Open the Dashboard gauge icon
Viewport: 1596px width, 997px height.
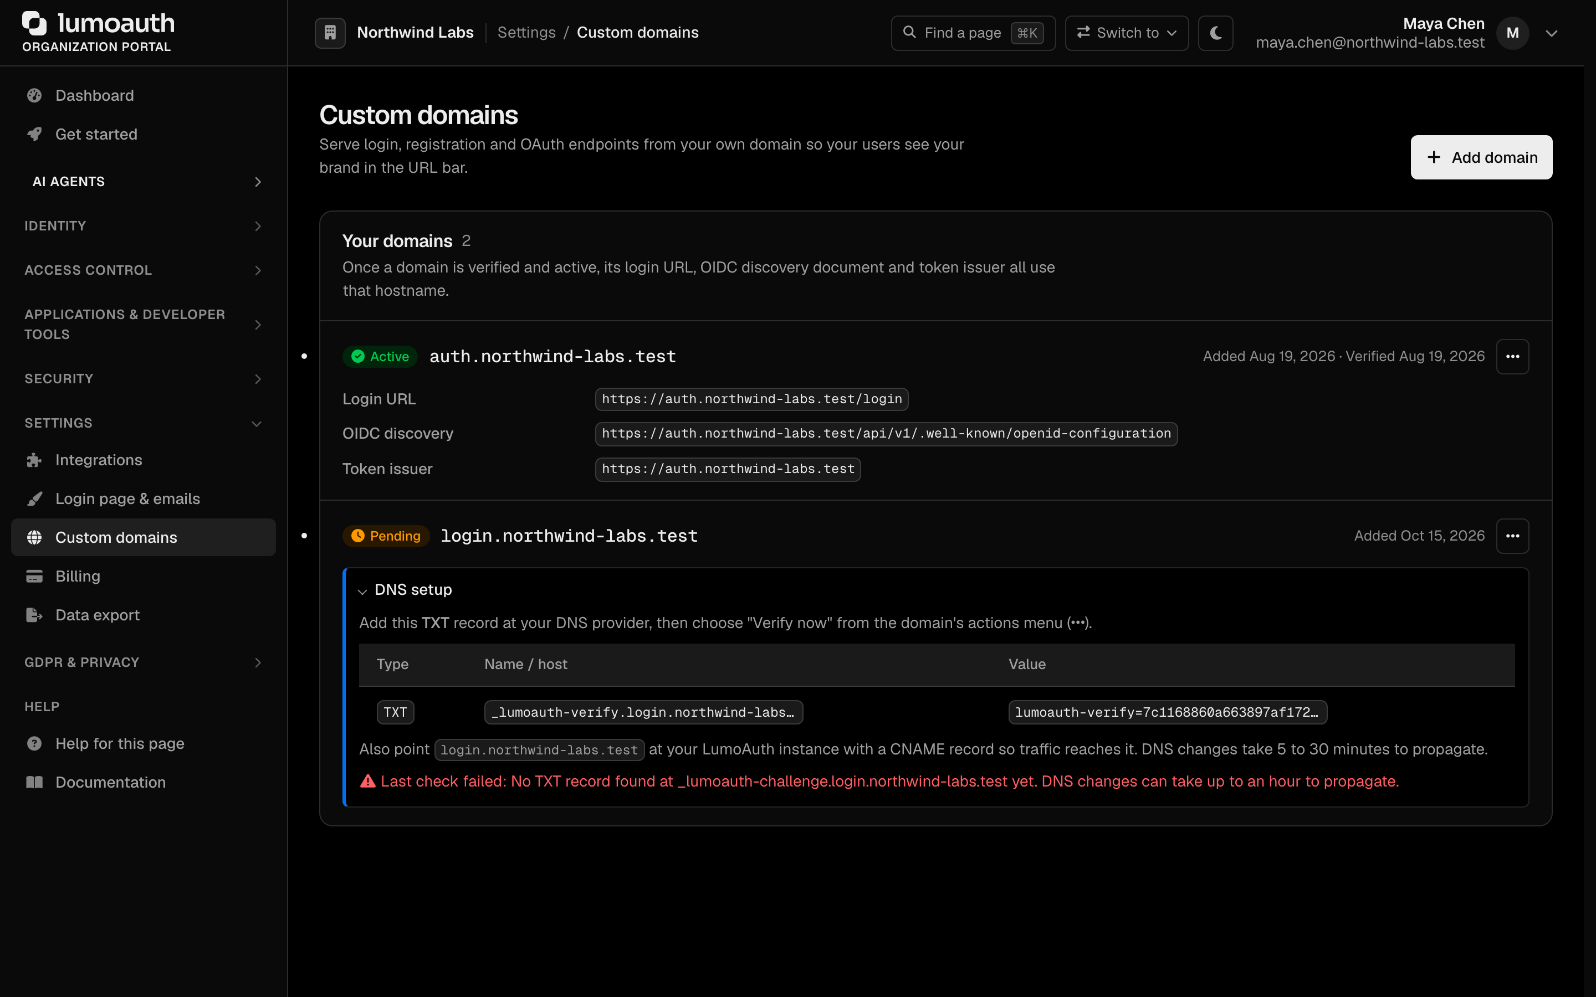(x=34, y=96)
